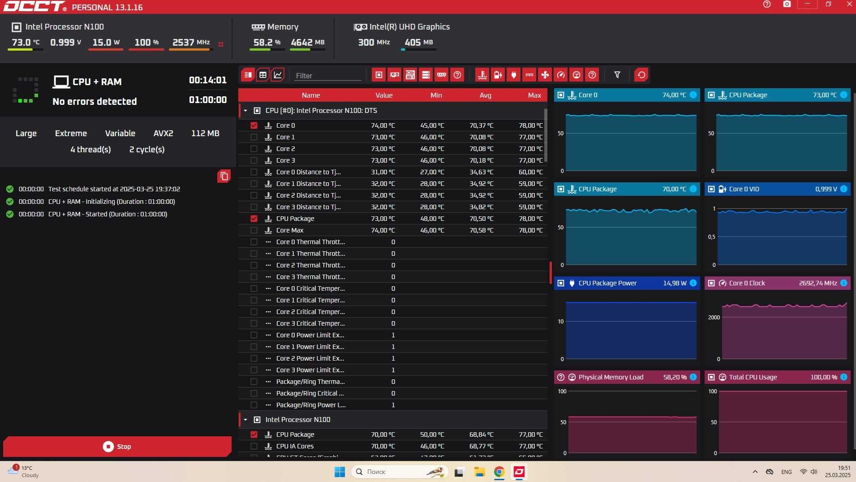Open File Explorer from taskbar

coord(480,472)
